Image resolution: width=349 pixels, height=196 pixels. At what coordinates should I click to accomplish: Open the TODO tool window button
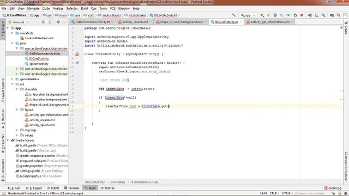[x=53, y=188]
